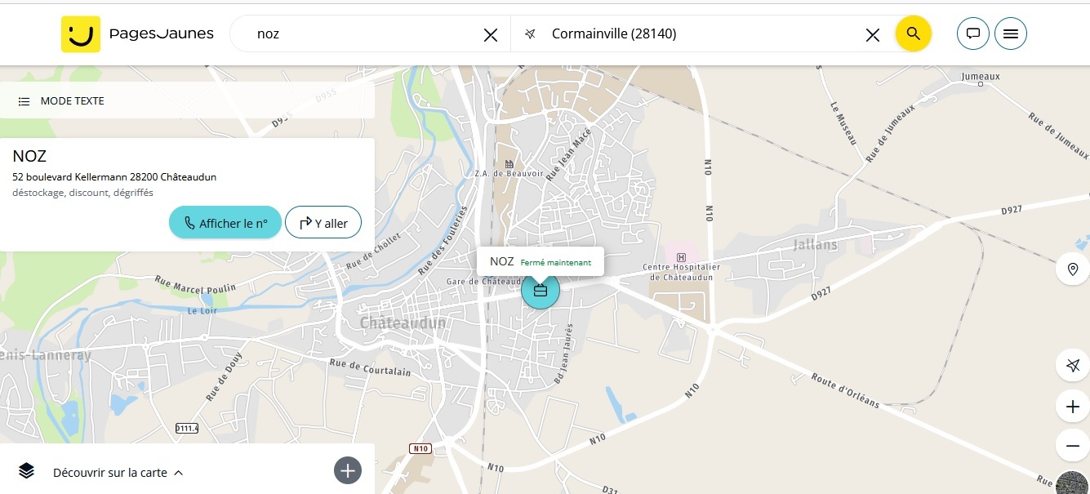
Task: Click the yellow search magnifier button
Action: [x=913, y=34]
